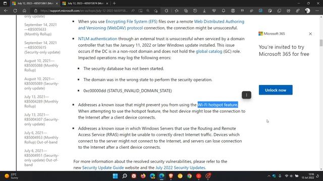Open July 6, 2021—KB5004951 Security-only Out-of-band

point(41,157)
